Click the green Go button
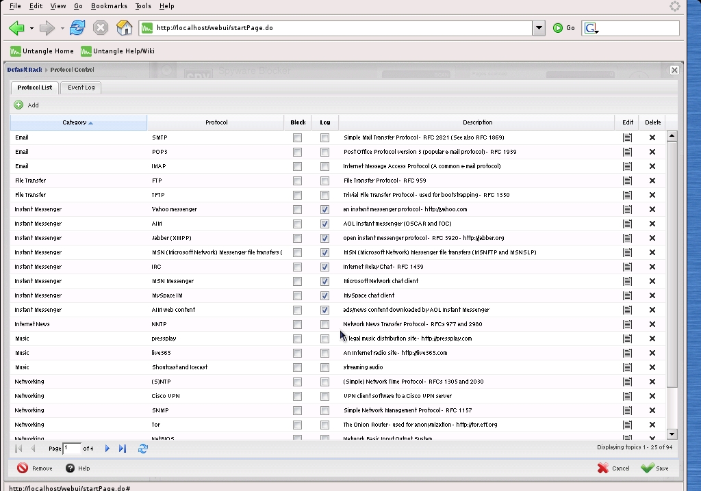The height and width of the screenshot is (491, 701). coord(564,28)
